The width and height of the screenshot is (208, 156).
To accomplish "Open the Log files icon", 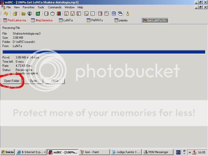I will coord(93,14).
